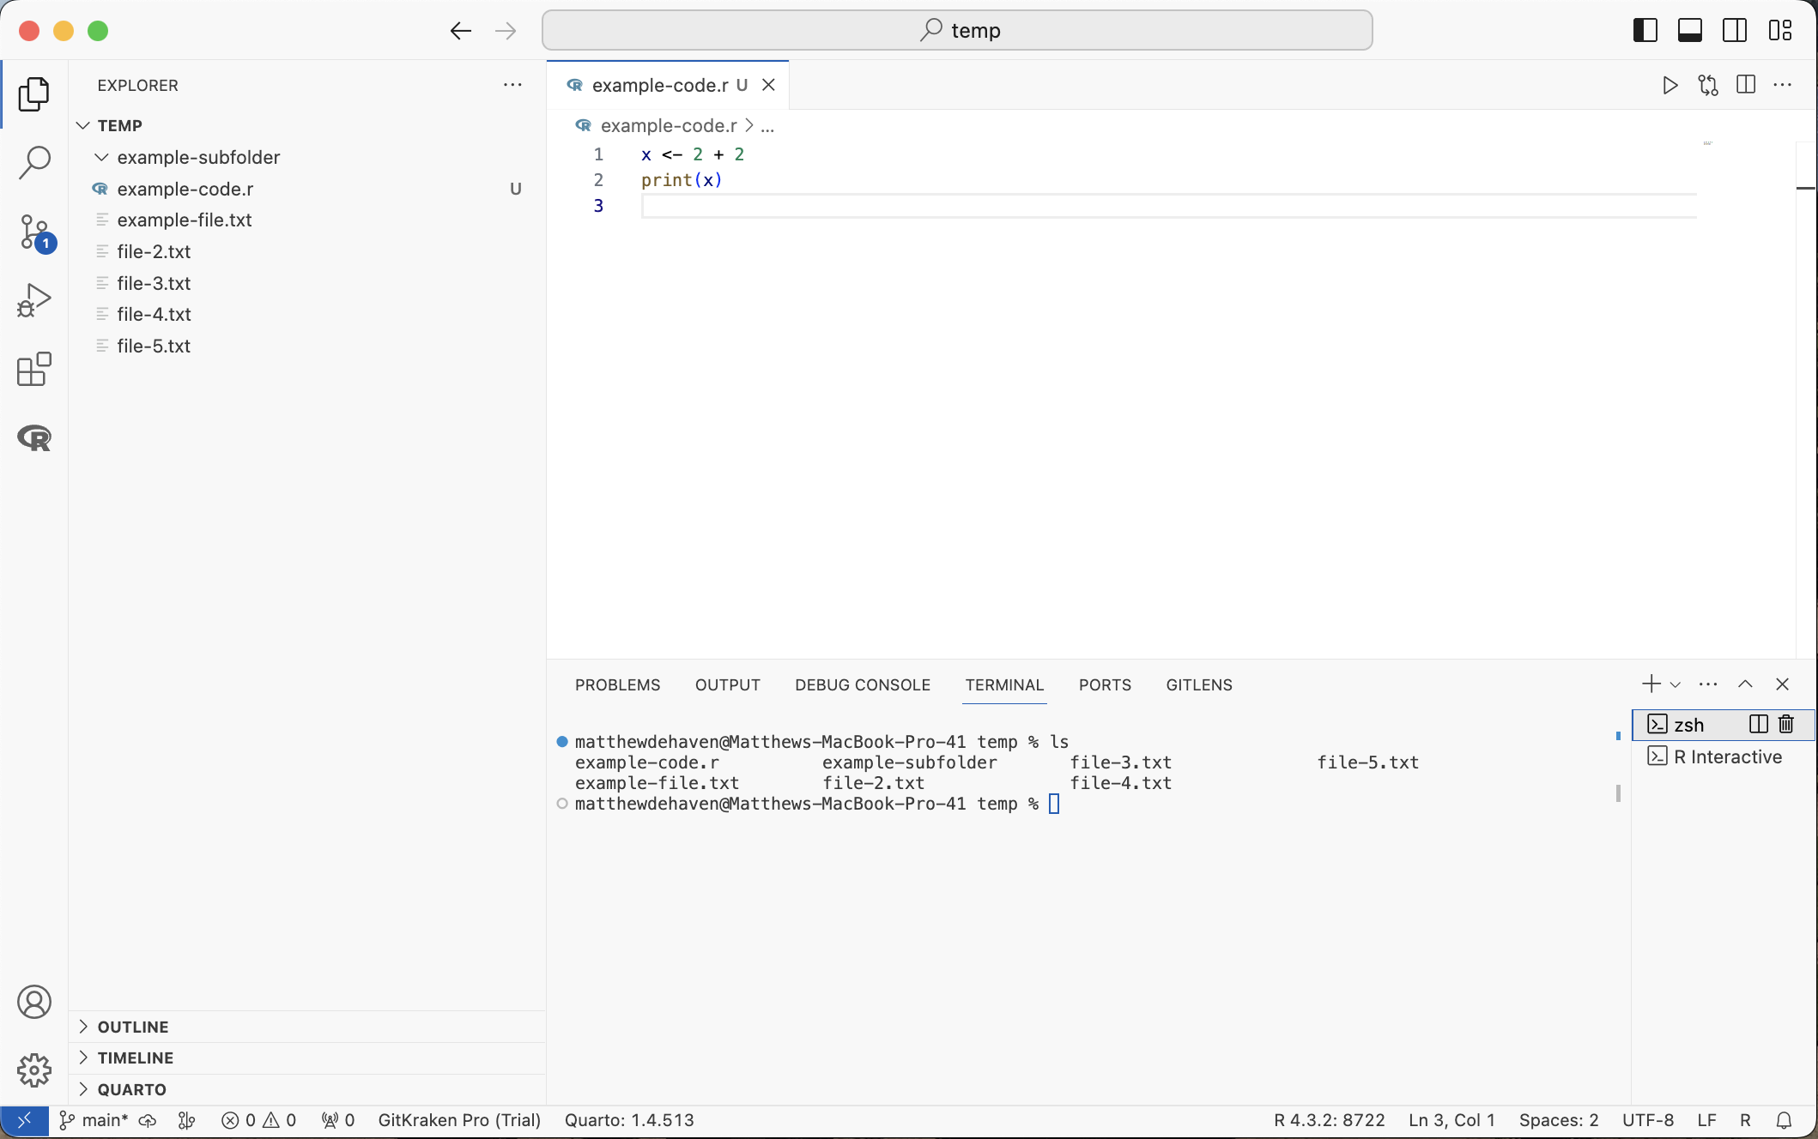Toggle the primary side bar visibility
1818x1139 pixels.
[x=1645, y=31]
